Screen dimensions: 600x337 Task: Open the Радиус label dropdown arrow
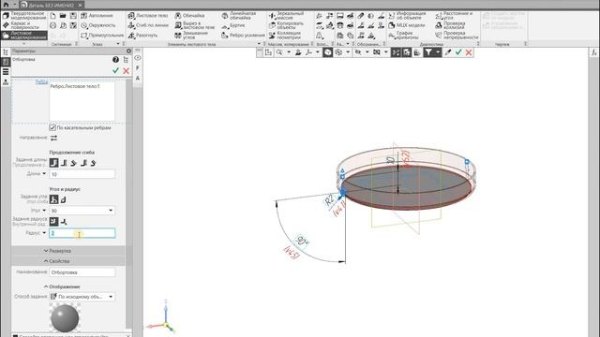coord(44,233)
